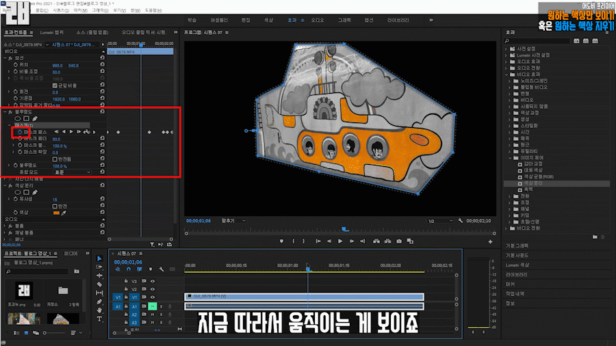Select the Razor tool
Image resolution: width=616 pixels, height=346 pixels.
pyautogui.click(x=99, y=284)
